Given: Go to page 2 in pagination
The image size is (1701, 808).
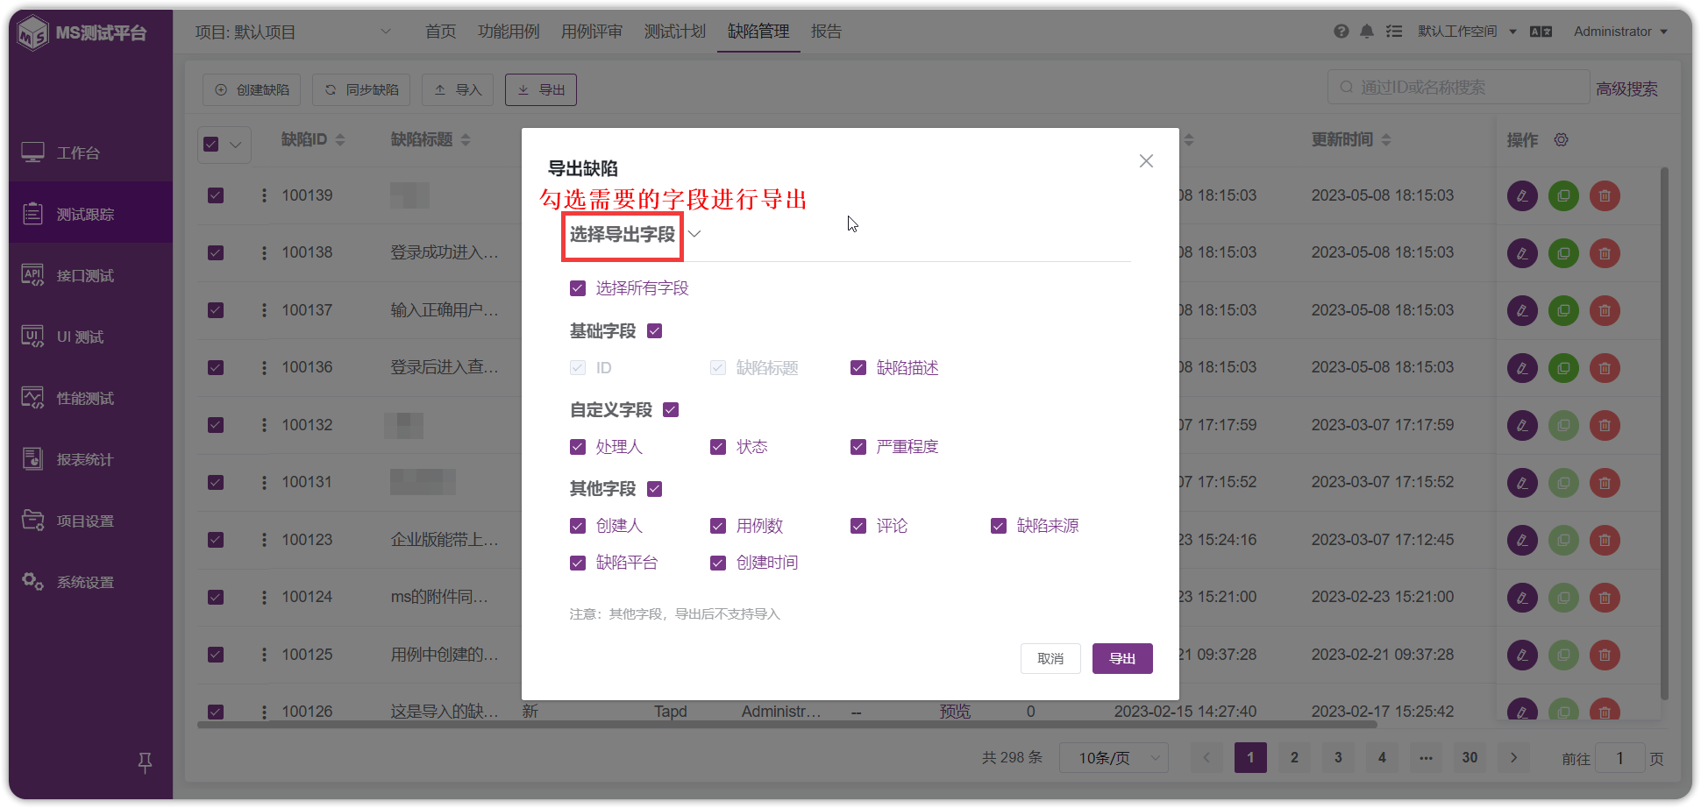Looking at the screenshot, I should [x=1294, y=758].
